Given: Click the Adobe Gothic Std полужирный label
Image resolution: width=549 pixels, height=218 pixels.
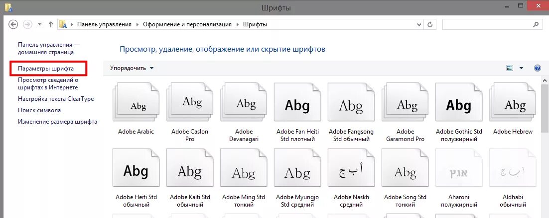Looking at the screenshot, I should tap(459, 136).
